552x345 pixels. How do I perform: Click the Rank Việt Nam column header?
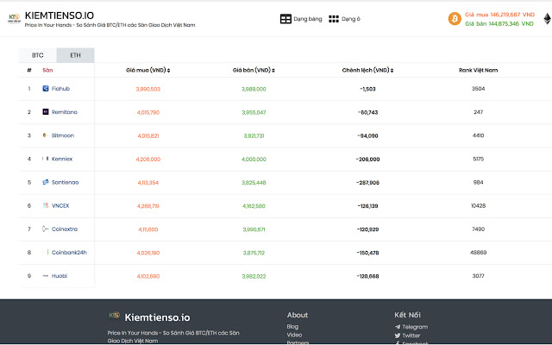click(478, 71)
